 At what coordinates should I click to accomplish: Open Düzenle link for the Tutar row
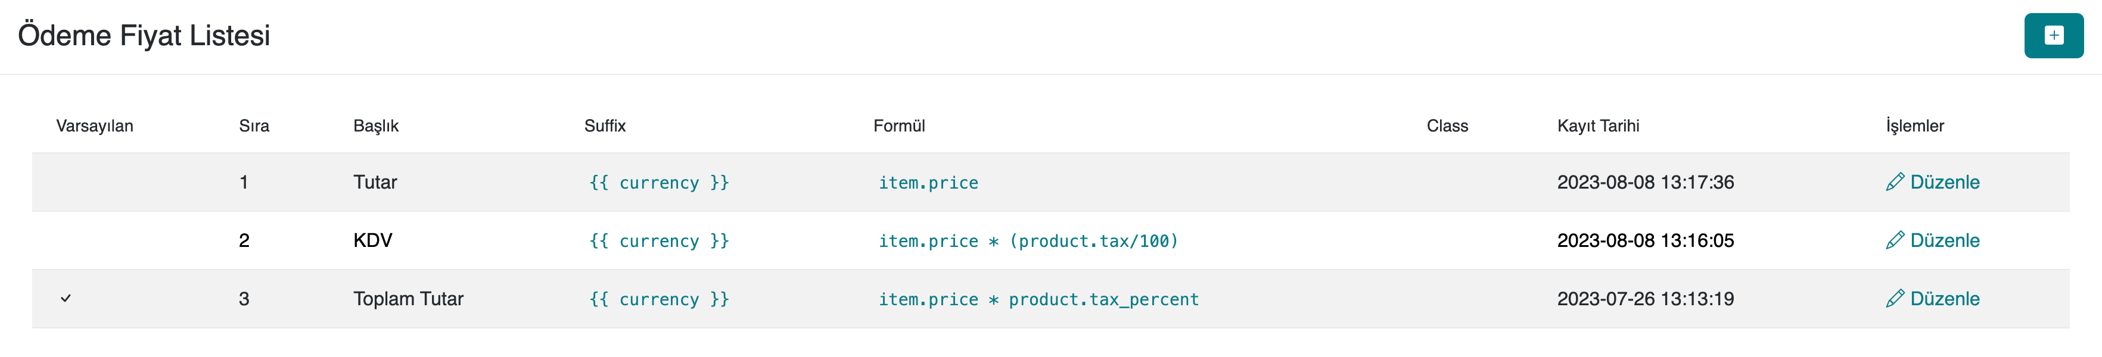[x=1945, y=181]
